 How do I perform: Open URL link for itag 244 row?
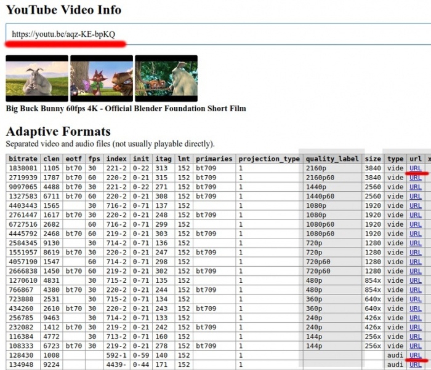tap(416, 289)
